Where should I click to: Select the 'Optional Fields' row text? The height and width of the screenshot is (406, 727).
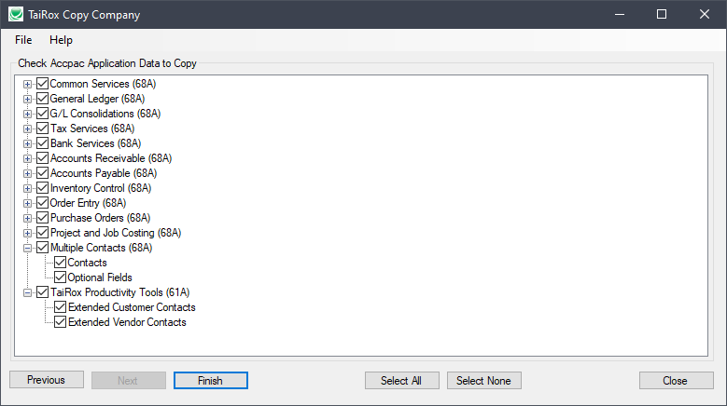click(x=100, y=277)
